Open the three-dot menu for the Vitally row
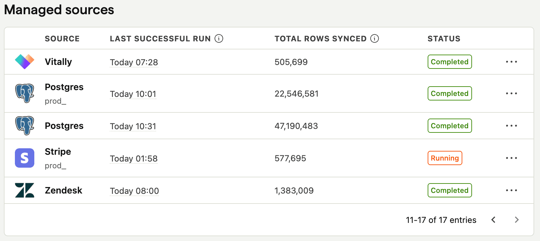The image size is (540, 241). click(512, 62)
